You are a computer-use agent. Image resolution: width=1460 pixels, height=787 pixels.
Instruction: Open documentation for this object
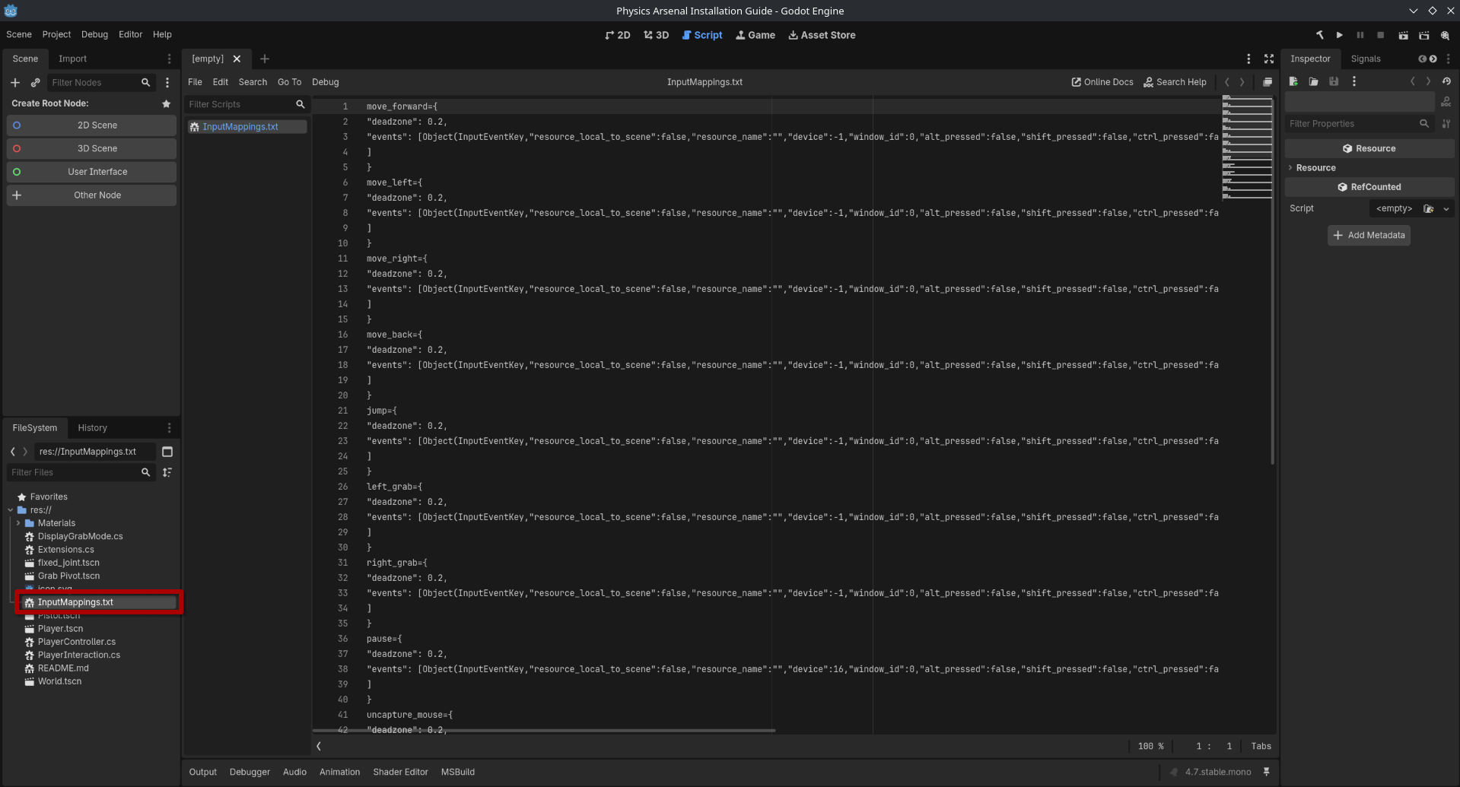point(1446,102)
